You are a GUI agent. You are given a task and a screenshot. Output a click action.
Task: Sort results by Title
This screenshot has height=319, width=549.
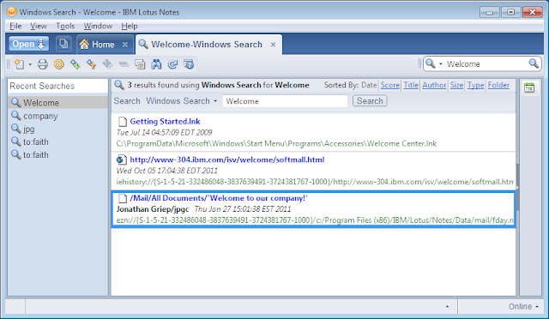pyautogui.click(x=411, y=85)
